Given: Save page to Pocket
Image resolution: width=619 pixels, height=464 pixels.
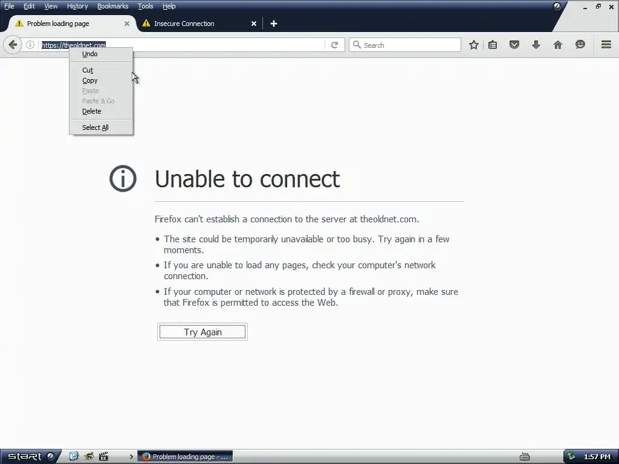Looking at the screenshot, I should (x=514, y=45).
